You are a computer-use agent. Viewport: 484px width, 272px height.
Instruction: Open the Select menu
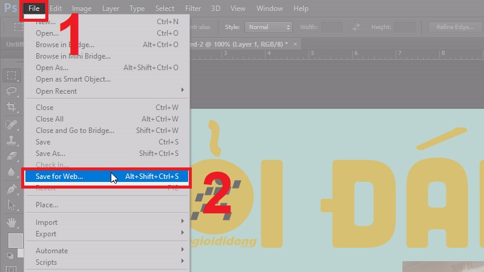click(x=165, y=8)
